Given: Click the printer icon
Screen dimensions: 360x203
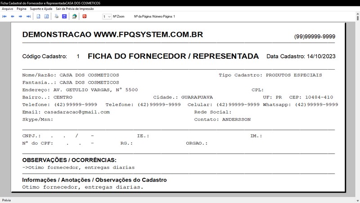Looking at the screenshot, I should tap(57, 16).
